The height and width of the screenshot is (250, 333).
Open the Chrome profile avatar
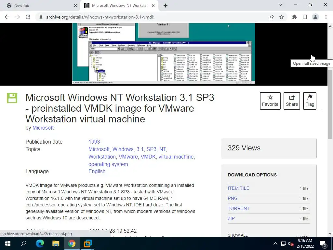point(315,17)
